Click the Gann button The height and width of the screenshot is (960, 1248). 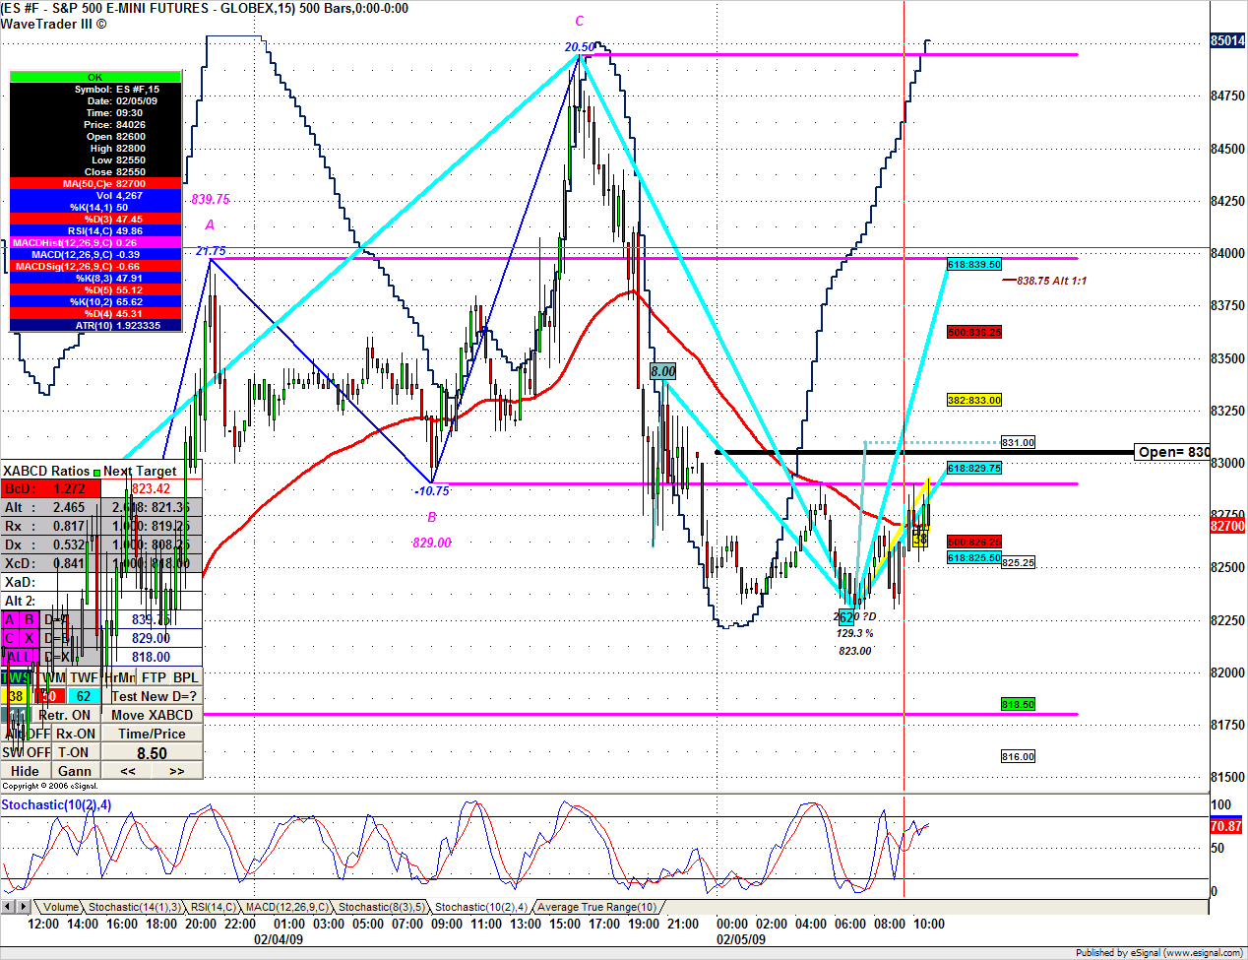tap(75, 771)
